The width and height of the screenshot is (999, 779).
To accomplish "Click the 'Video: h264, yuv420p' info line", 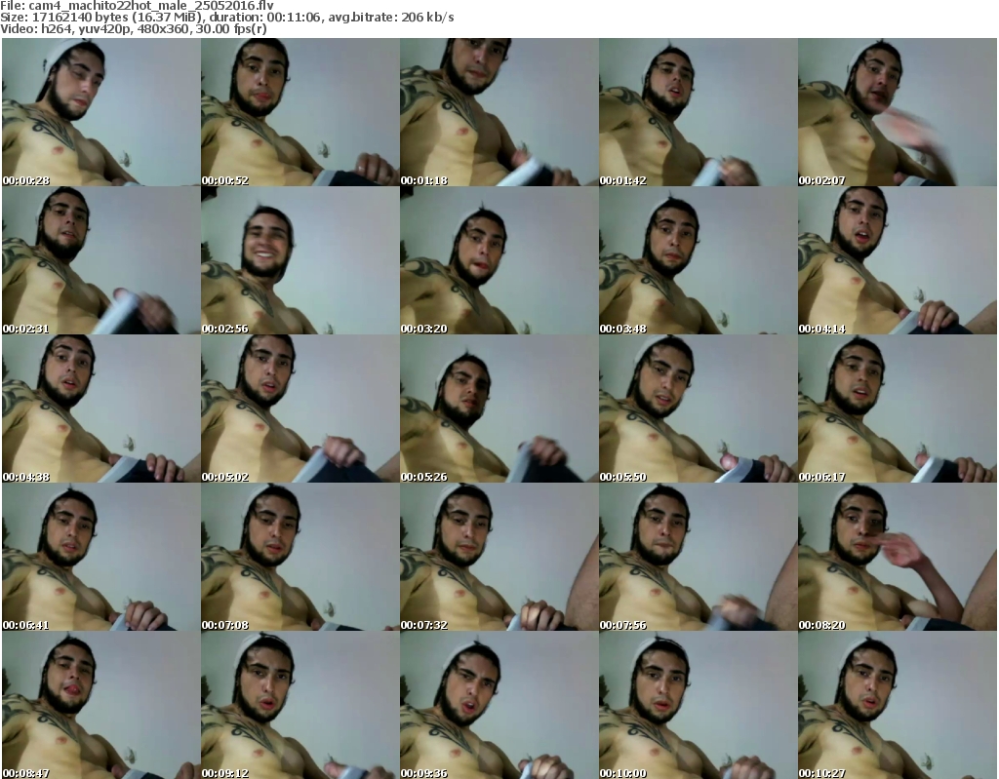I will (x=133, y=29).
